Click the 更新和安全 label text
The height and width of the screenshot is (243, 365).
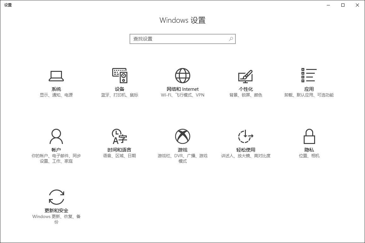point(56,211)
